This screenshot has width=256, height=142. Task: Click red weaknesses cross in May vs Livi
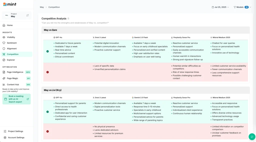point(47,131)
